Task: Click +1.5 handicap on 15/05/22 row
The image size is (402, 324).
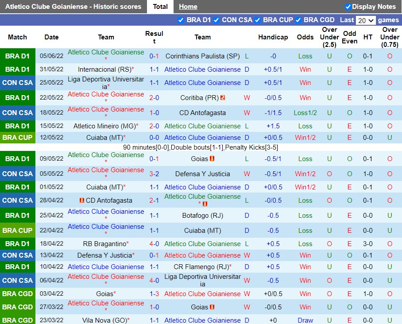Action: click(x=273, y=126)
